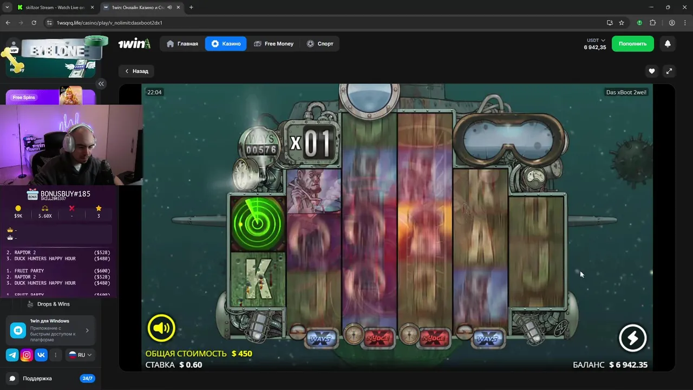Open notifications bell
The image size is (693, 390).
pyautogui.click(x=668, y=44)
